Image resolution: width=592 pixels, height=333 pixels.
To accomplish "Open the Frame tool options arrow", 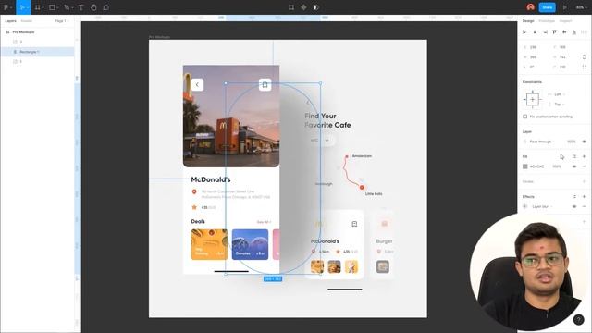I will coord(43,7).
